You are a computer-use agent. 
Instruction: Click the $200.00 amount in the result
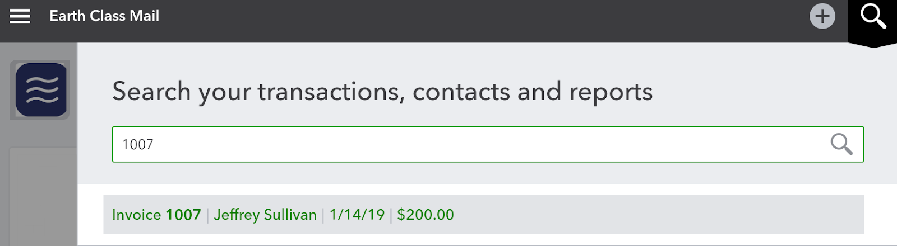[x=426, y=215]
